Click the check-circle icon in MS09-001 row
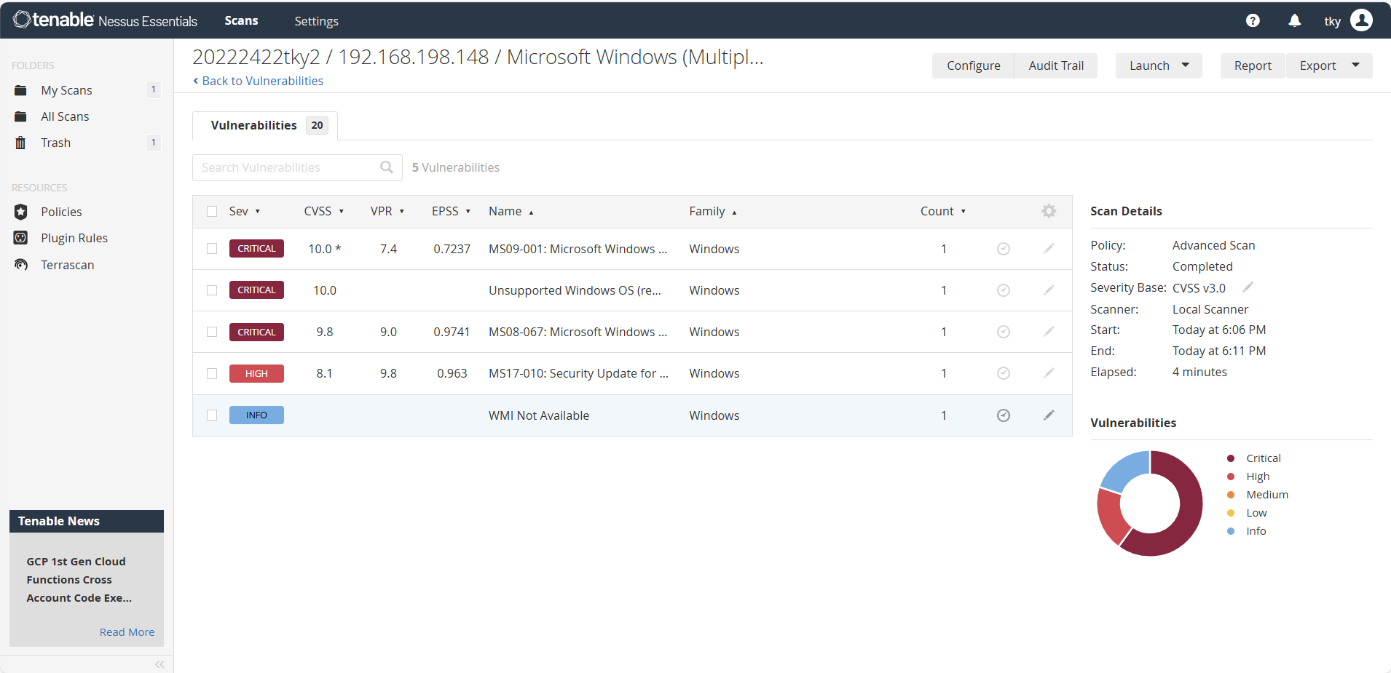The width and height of the screenshot is (1391, 673). 1004,249
